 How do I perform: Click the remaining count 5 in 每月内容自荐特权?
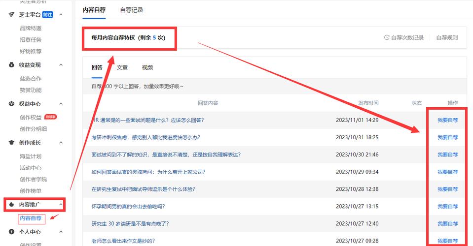[x=154, y=37]
